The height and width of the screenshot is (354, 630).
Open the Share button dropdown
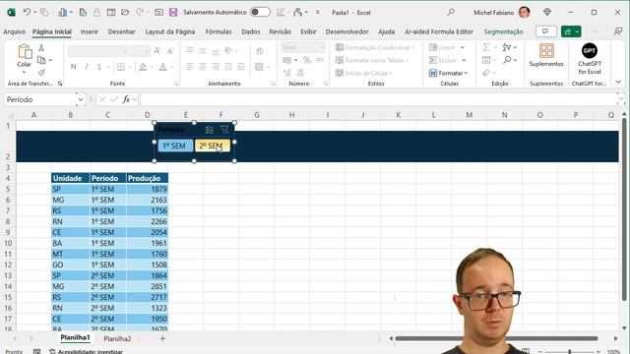(x=577, y=31)
